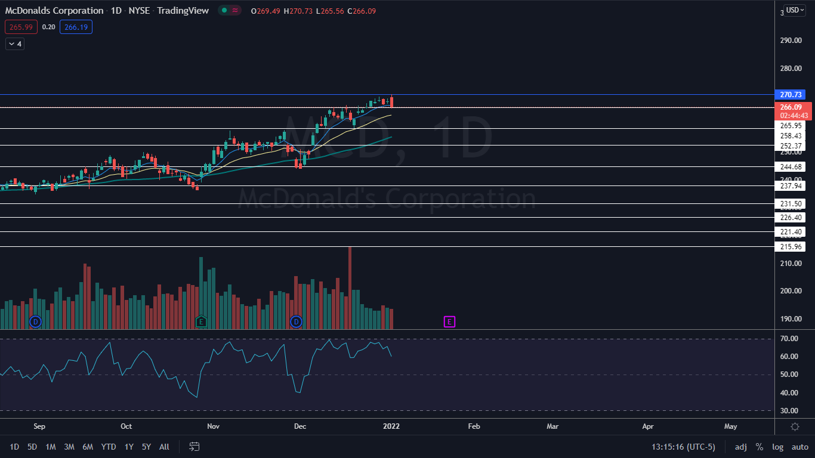815x458 pixels.
Task: Open the go-to-date calendar icon
Action: (195, 447)
